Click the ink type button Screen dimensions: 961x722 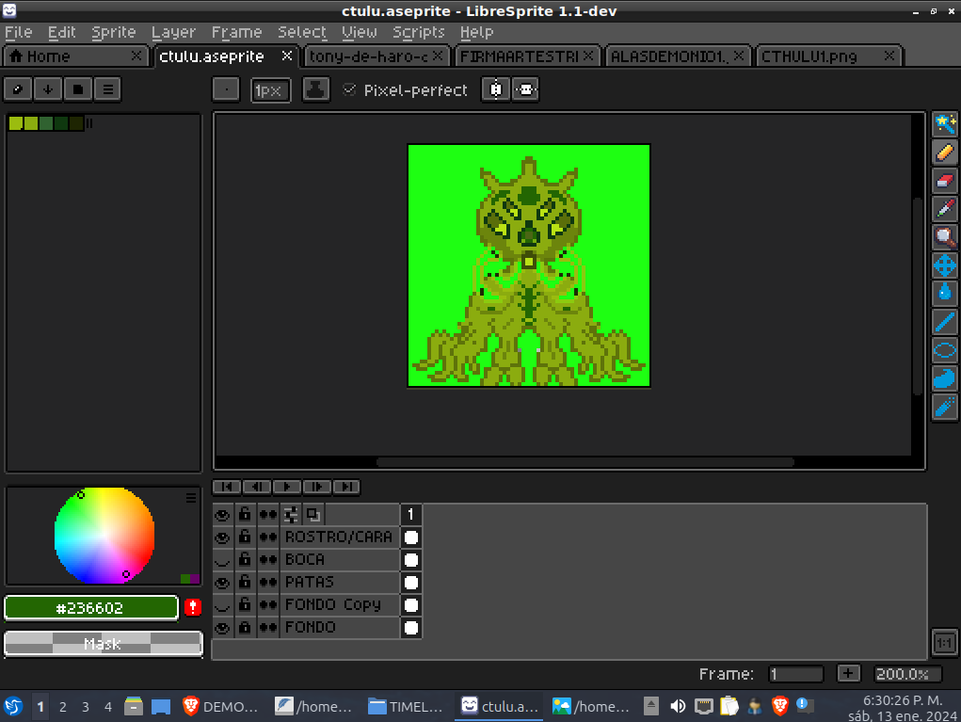coord(315,89)
